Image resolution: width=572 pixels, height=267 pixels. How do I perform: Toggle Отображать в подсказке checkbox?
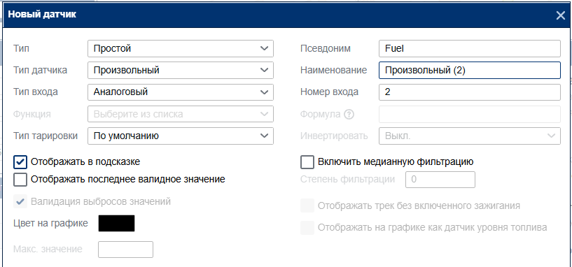point(20,162)
